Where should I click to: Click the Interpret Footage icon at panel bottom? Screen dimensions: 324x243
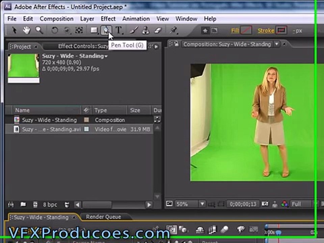point(11,205)
